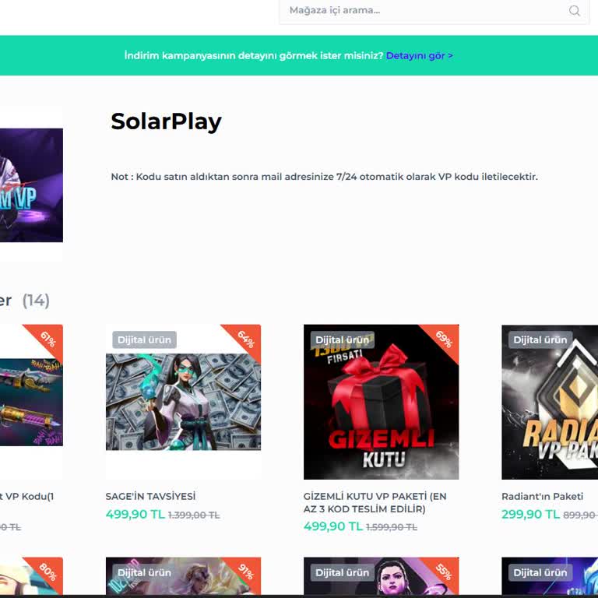The image size is (598, 598).
Task: Click the store search magnifier icon
Action: [x=574, y=11]
